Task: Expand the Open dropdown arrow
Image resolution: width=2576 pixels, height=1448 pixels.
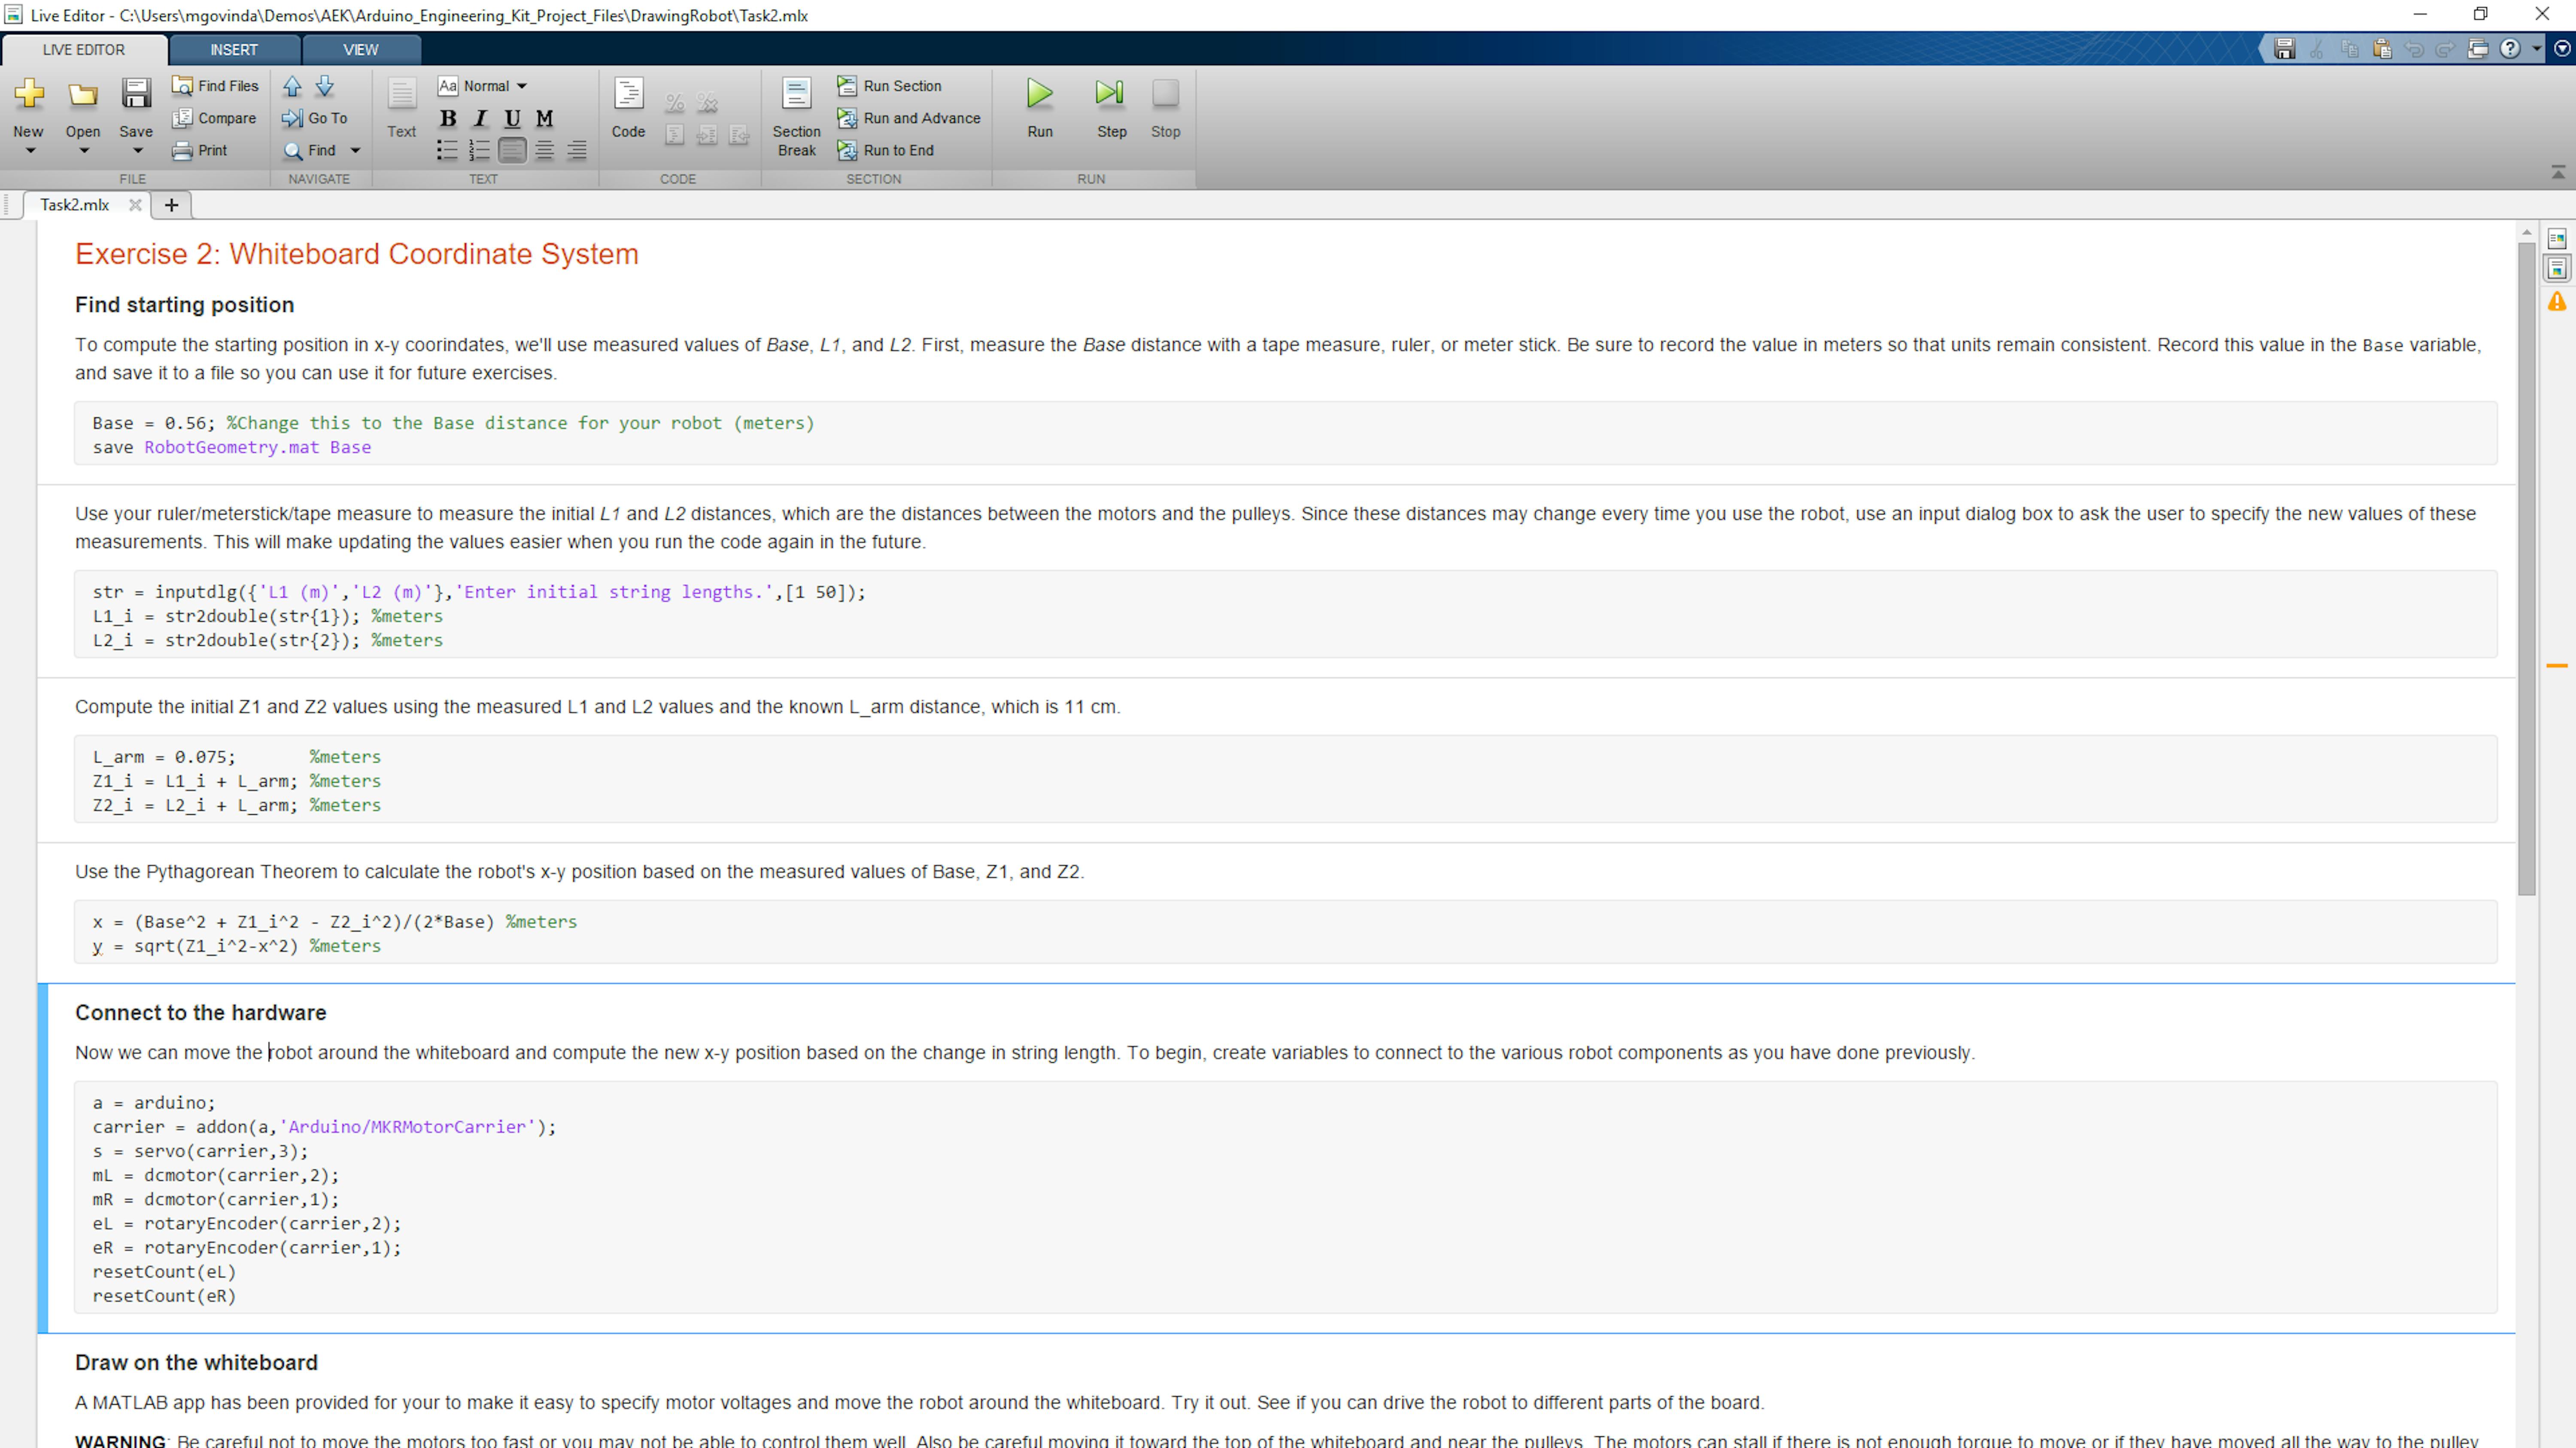Action: click(x=84, y=151)
